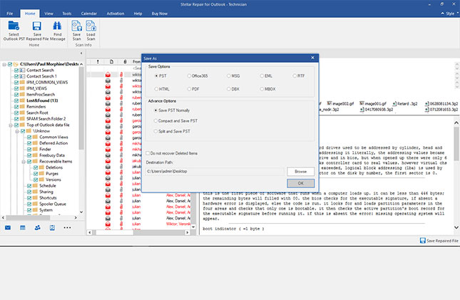Collapse Top of Outlook data file
The height and width of the screenshot is (300, 460).
[11, 125]
